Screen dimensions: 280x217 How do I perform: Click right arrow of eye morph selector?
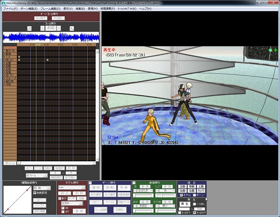(152, 191)
